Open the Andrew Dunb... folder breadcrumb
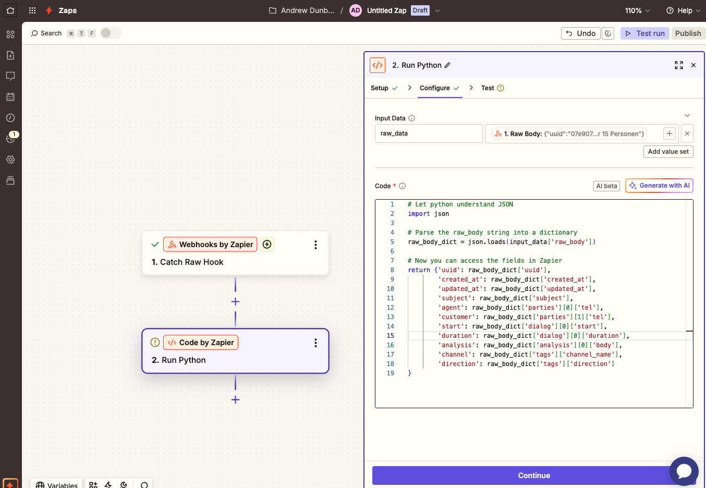The width and height of the screenshot is (706, 488). [302, 10]
